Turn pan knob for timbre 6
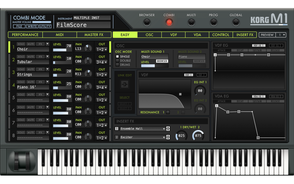 [88, 112]
